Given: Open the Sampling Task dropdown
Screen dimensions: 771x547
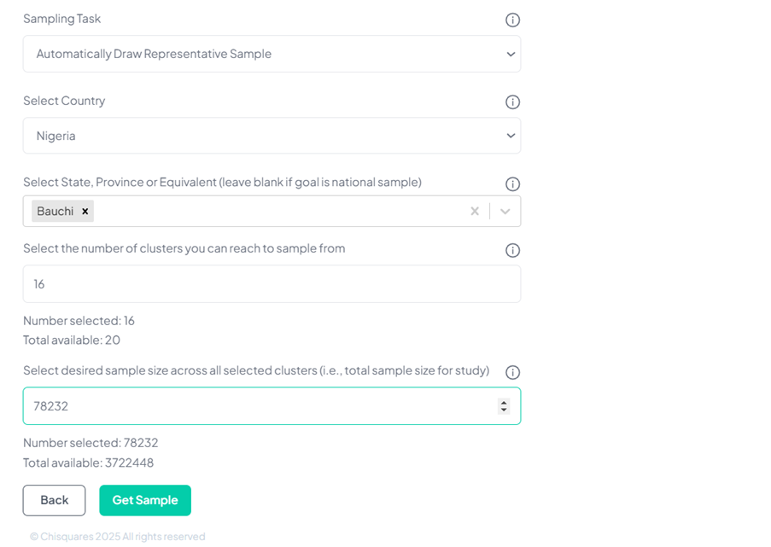Looking at the screenshot, I should (x=272, y=54).
